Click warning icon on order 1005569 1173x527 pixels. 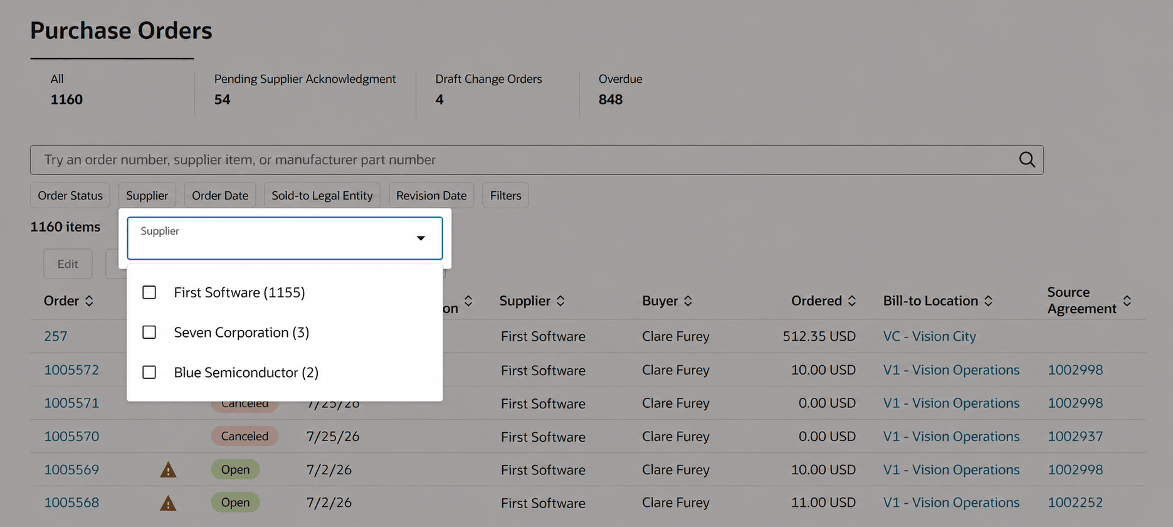(168, 470)
